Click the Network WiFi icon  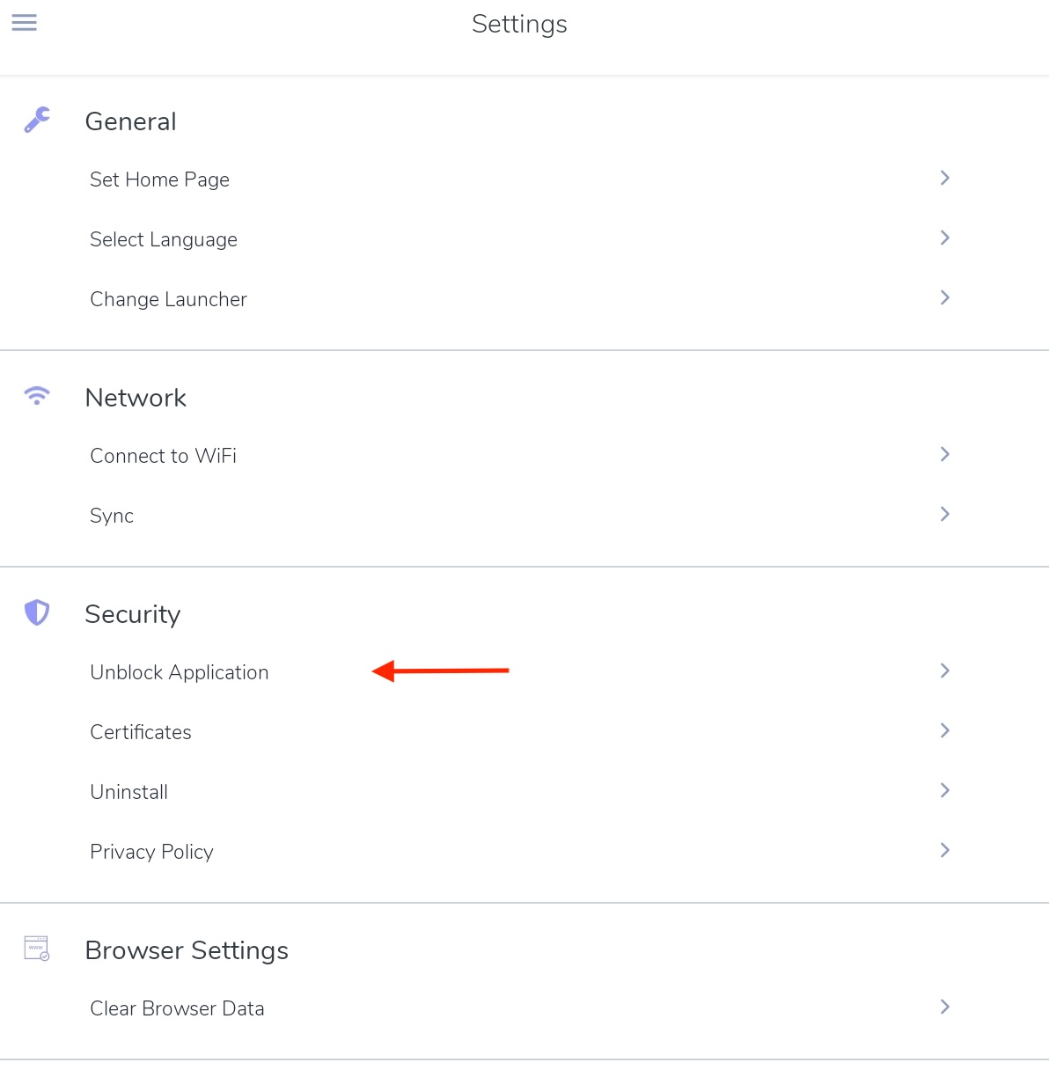click(37, 395)
